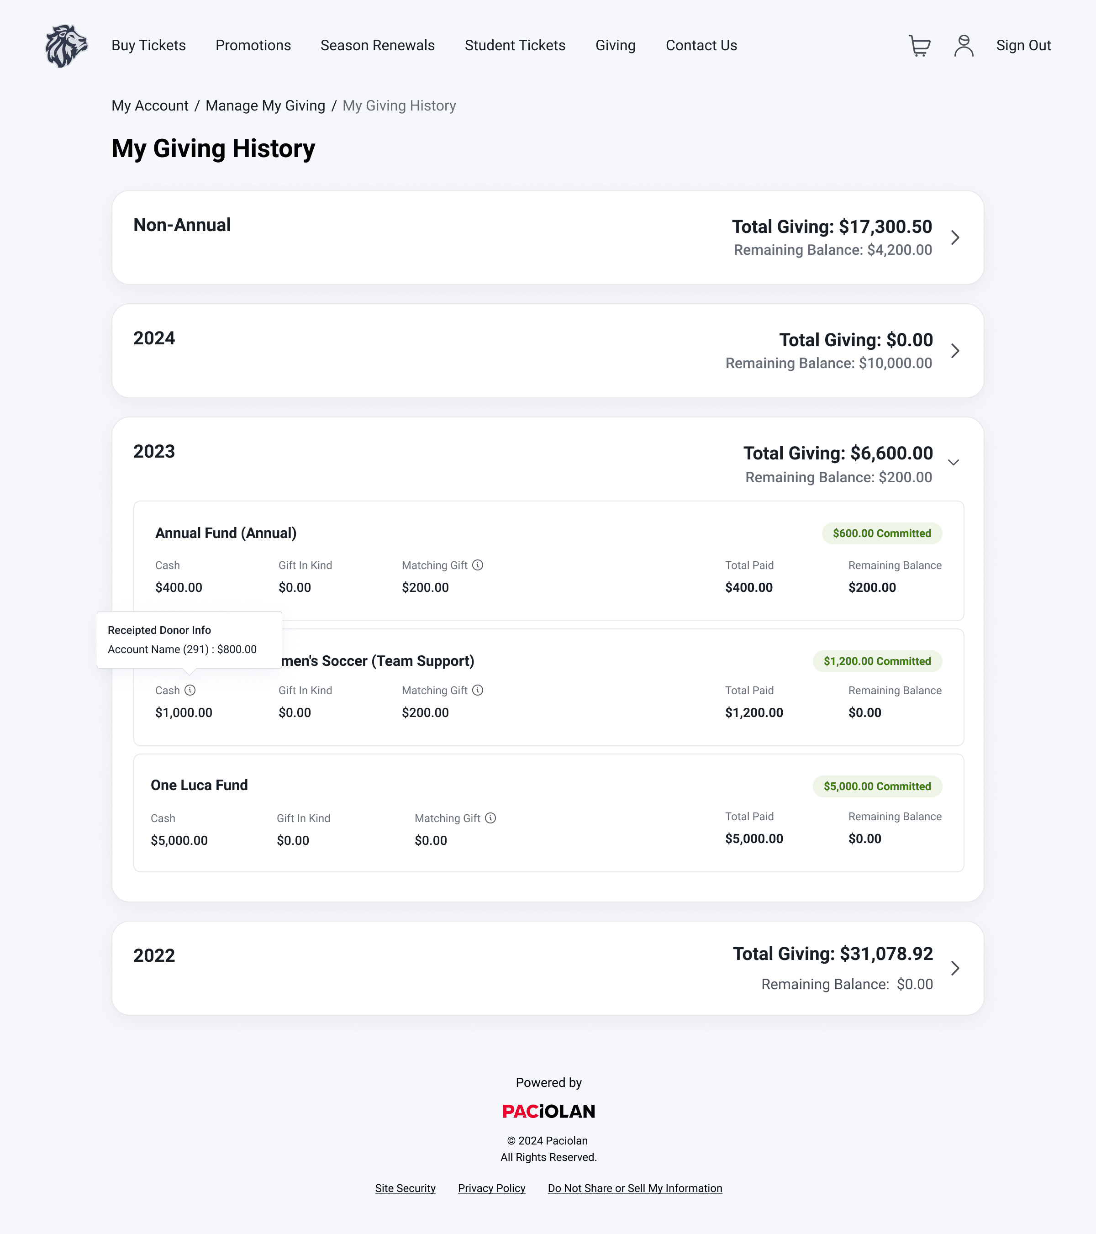Click Sign Out
The image size is (1096, 1234).
pyautogui.click(x=1023, y=45)
